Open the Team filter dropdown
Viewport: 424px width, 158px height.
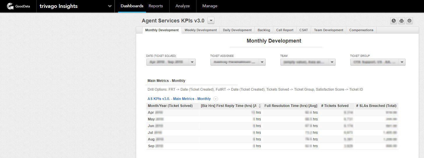332,62
